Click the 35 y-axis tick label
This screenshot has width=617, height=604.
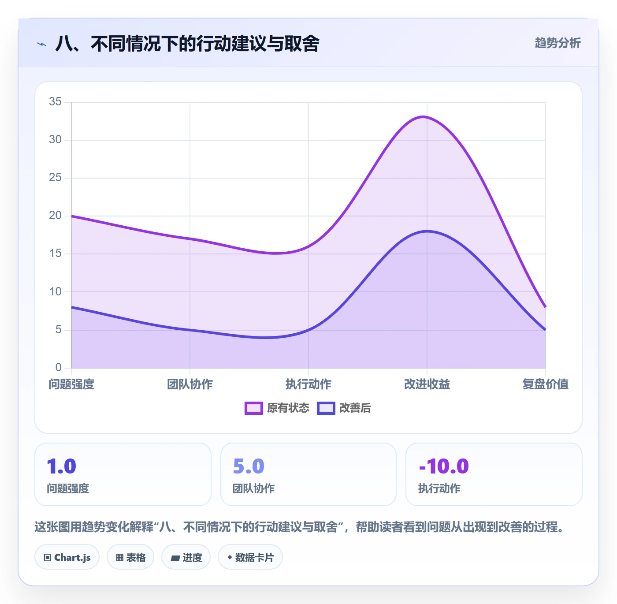pyautogui.click(x=55, y=102)
